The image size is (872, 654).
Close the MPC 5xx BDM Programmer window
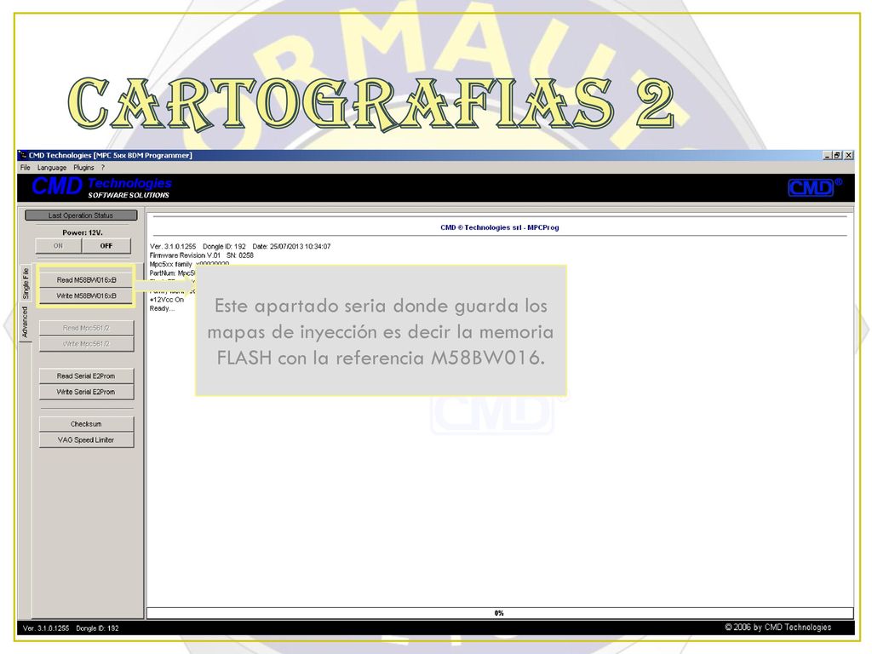pos(849,155)
